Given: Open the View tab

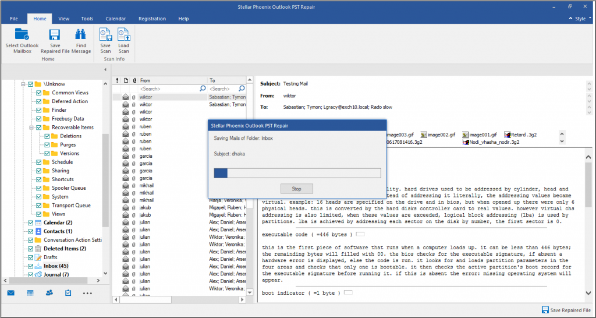Looking at the screenshot, I should pos(64,19).
